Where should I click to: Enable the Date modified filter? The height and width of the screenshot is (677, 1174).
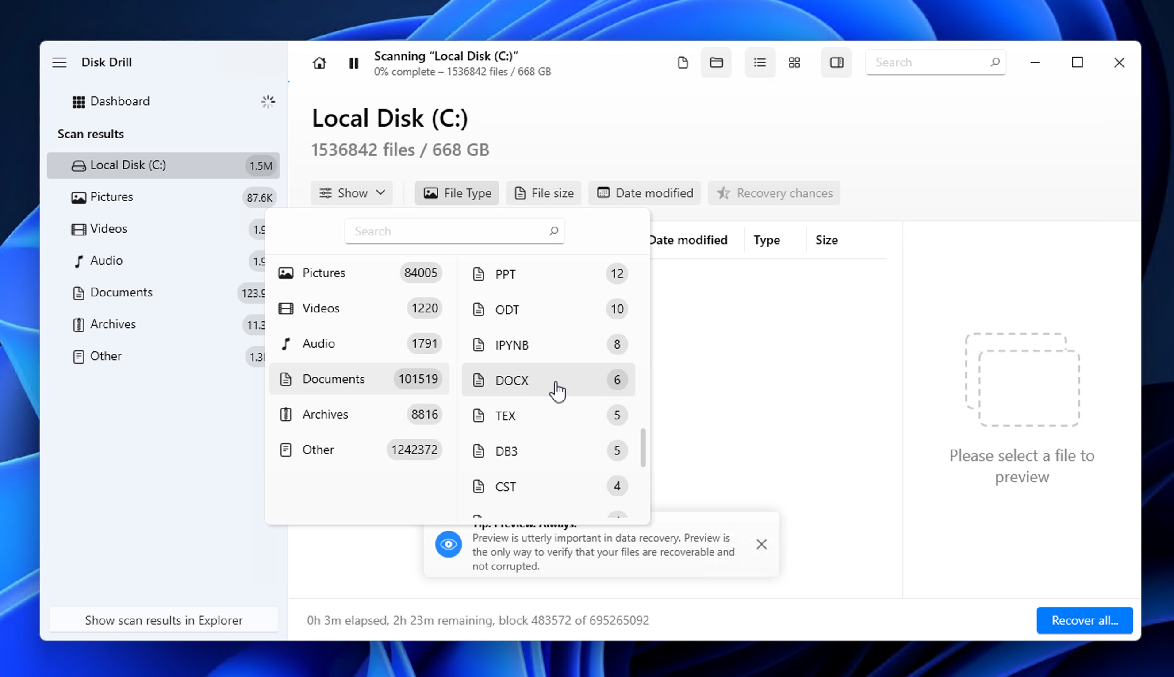[x=644, y=193]
